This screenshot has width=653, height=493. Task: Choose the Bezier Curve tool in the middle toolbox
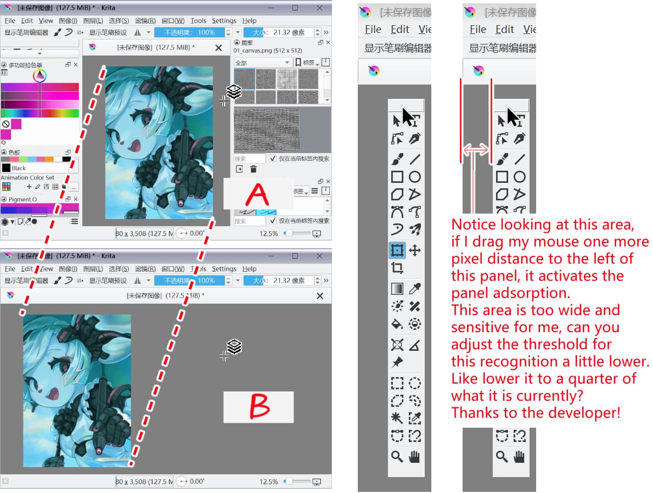pyautogui.click(x=397, y=212)
